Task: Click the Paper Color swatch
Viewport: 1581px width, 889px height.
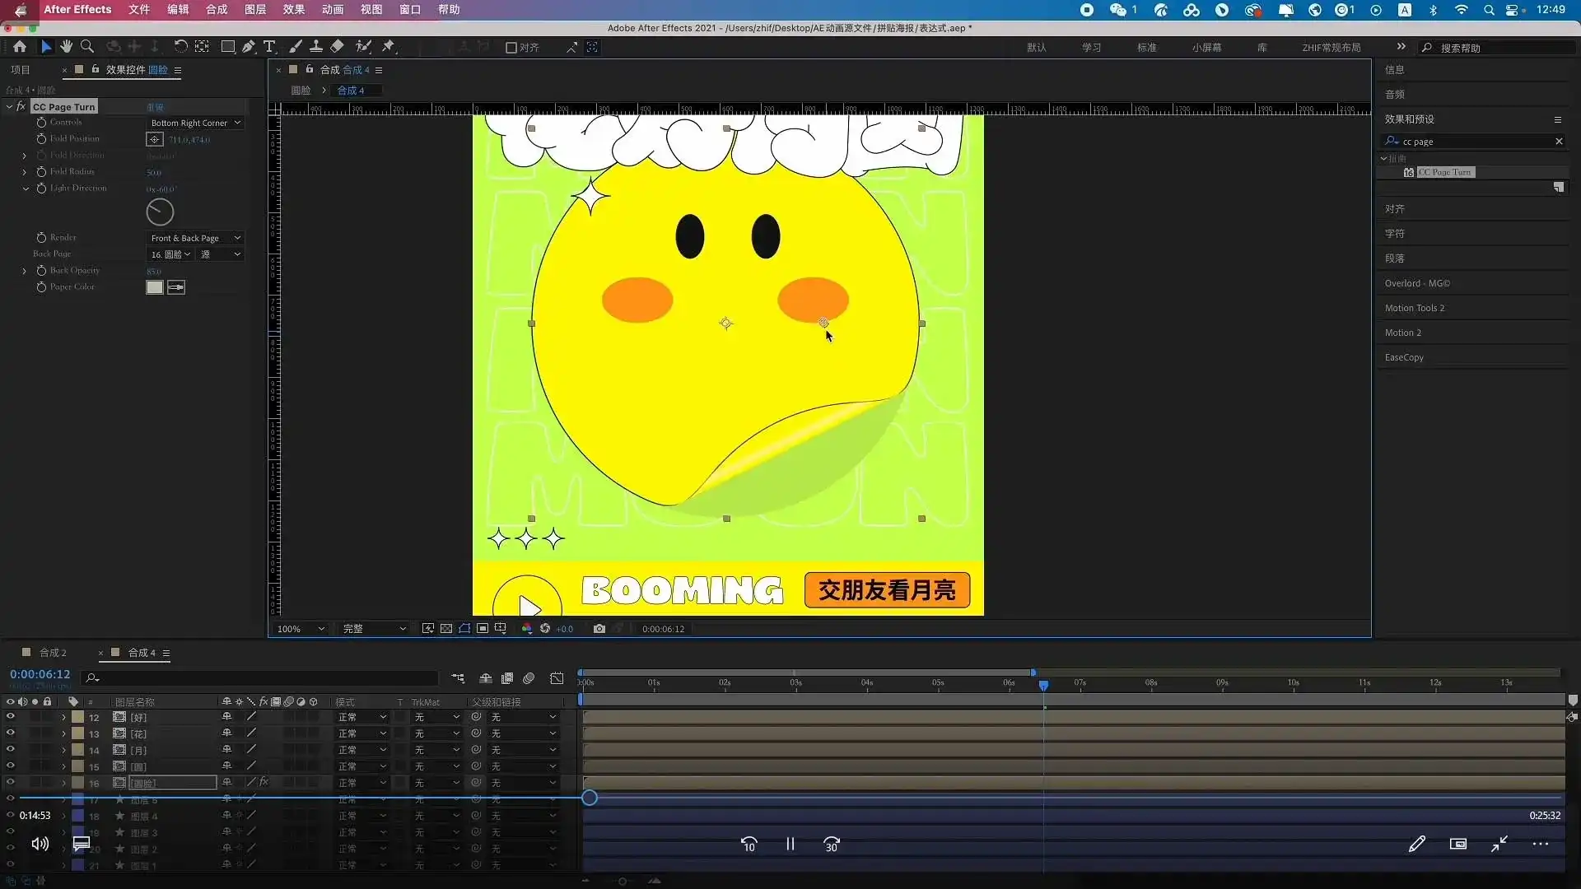Action: tap(155, 287)
